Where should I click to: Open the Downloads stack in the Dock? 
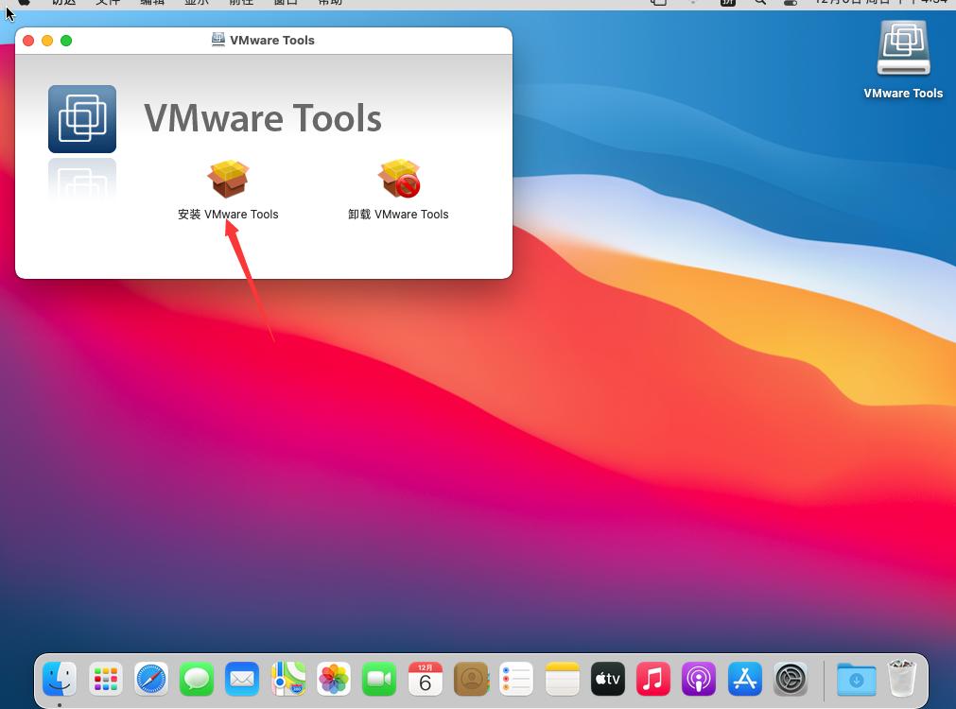[x=855, y=678]
